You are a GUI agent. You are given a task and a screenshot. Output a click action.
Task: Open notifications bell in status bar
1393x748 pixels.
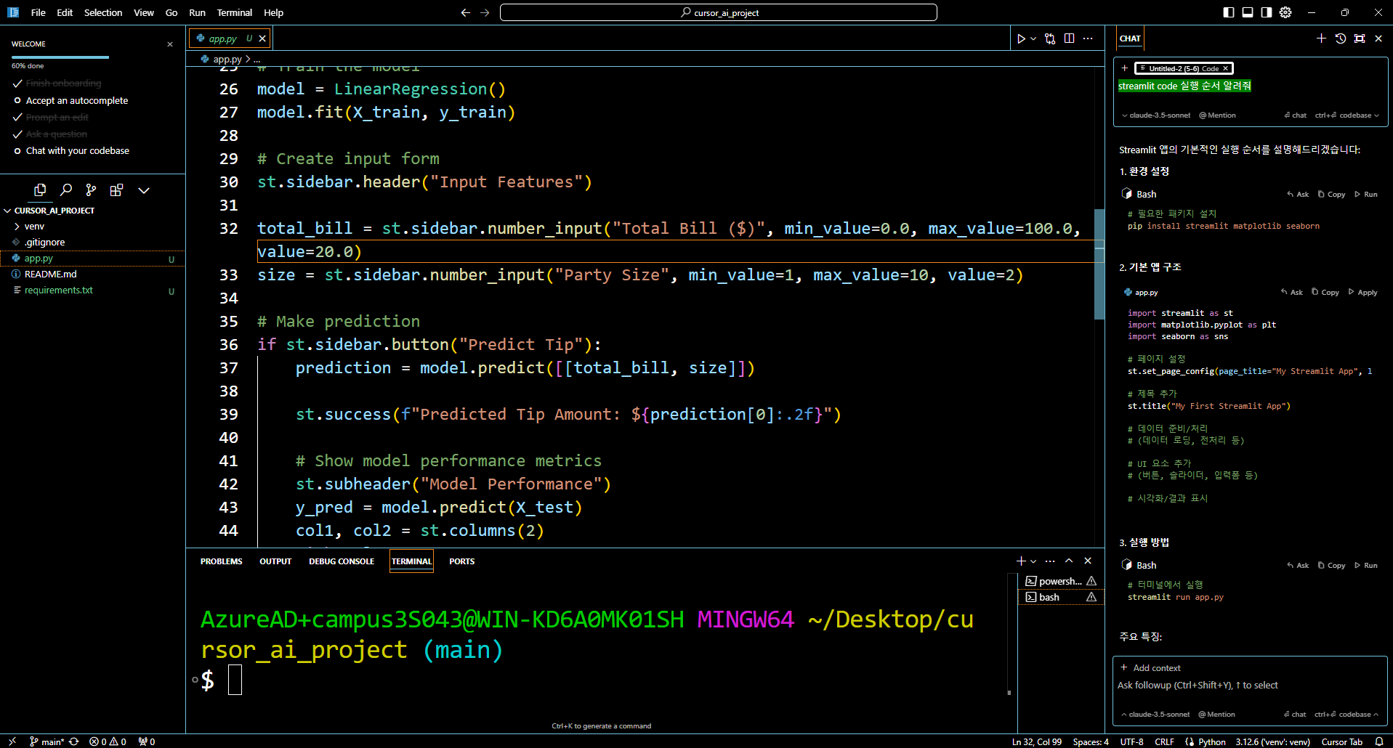[x=1379, y=741]
